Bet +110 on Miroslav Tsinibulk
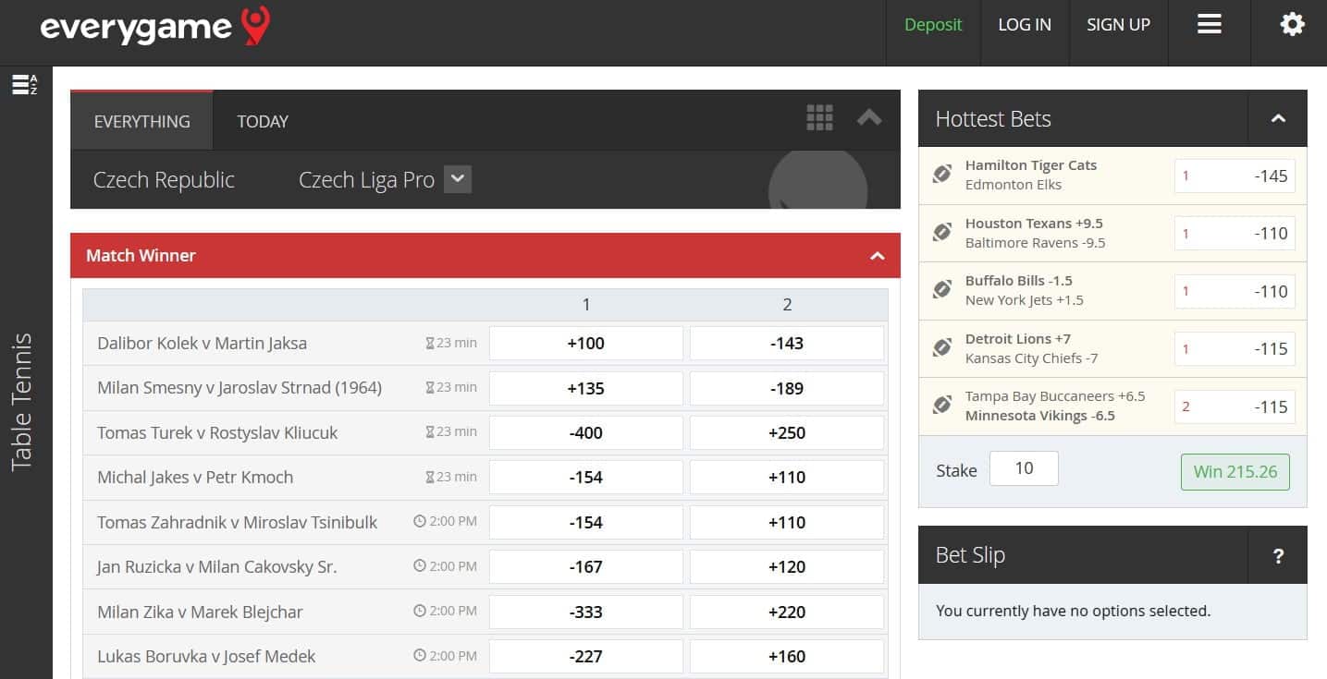1327x679 pixels. (x=787, y=522)
